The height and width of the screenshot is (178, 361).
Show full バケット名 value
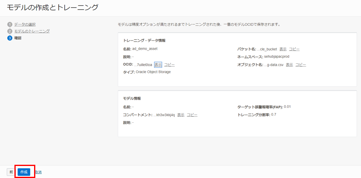(283, 49)
